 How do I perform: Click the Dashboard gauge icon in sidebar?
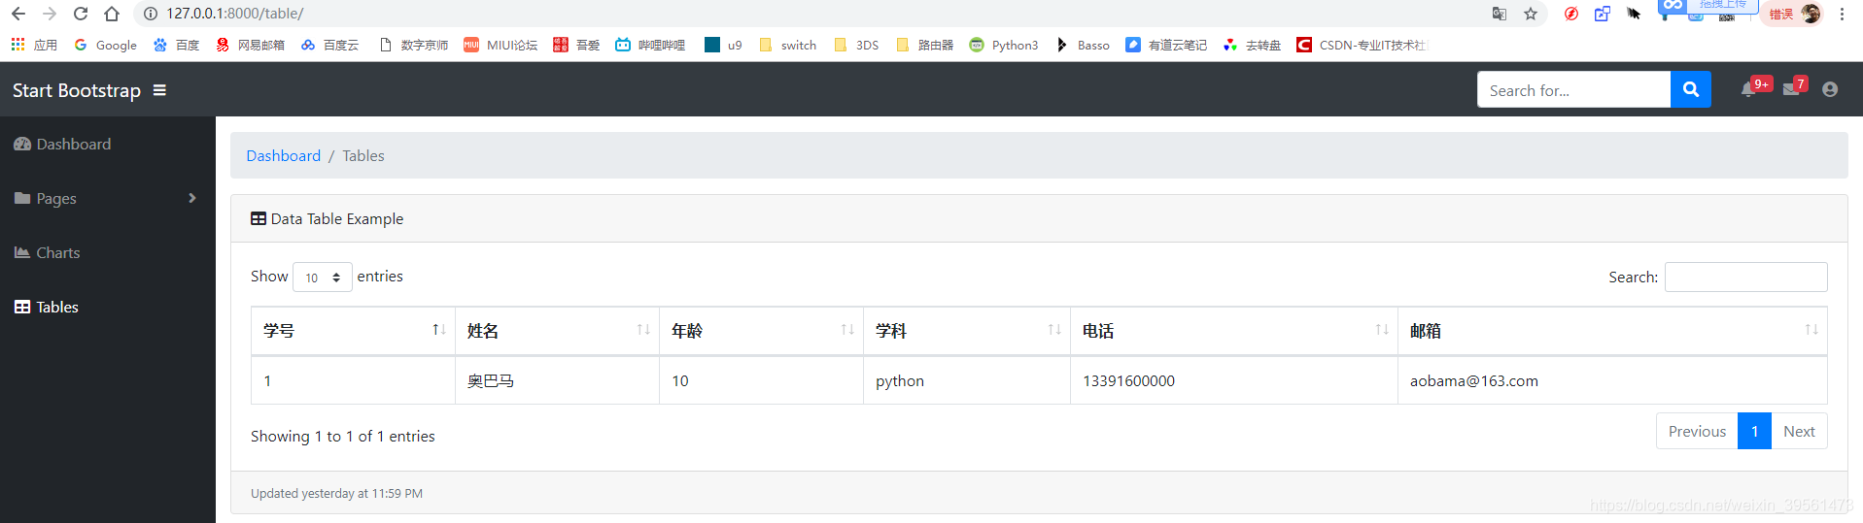tap(22, 144)
